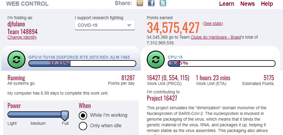283x135 pixels.
Task: Share on Facebook icon
Action: pos(151,3)
